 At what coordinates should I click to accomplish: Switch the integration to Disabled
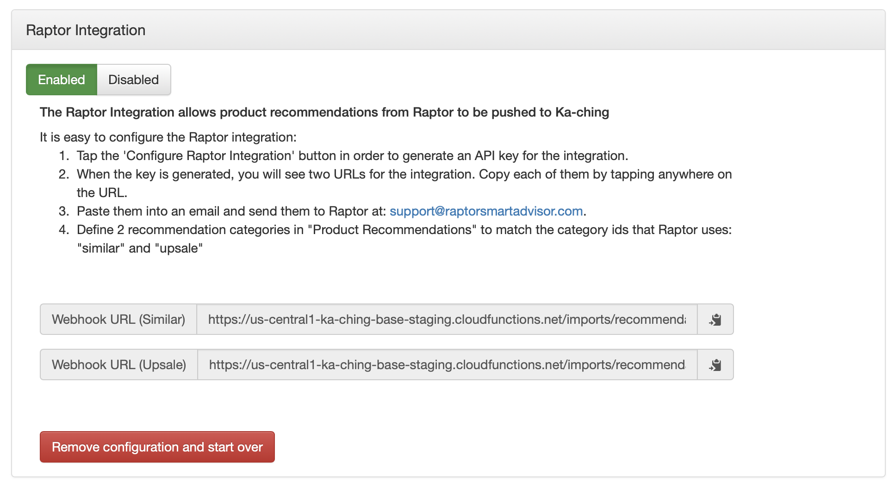click(134, 80)
